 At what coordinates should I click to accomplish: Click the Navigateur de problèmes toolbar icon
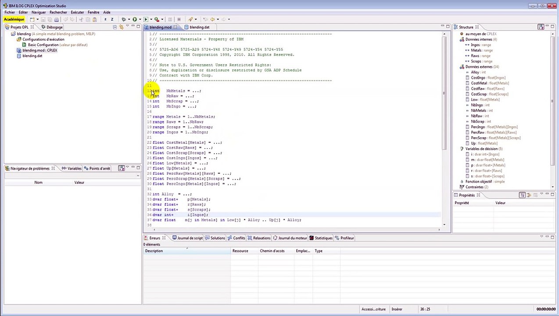pos(121,168)
